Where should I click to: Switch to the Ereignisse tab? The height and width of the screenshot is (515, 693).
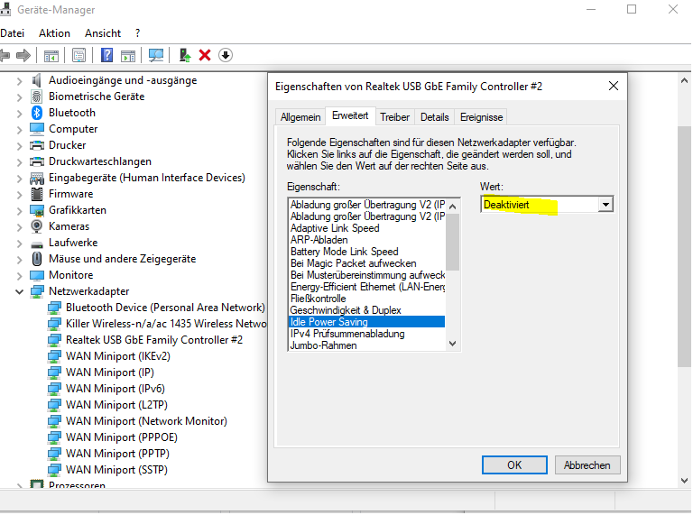pos(481,117)
